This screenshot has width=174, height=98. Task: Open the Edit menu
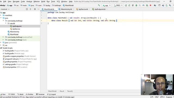5,2
